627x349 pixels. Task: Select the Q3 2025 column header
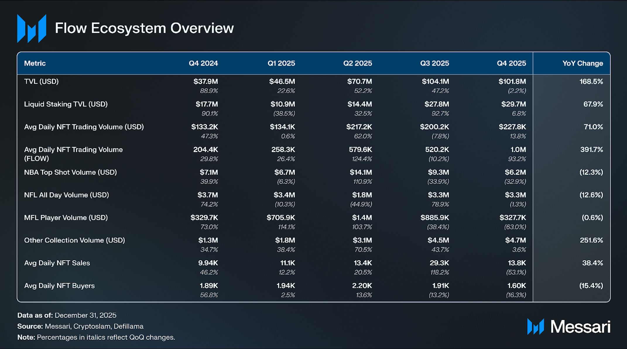[x=434, y=63]
